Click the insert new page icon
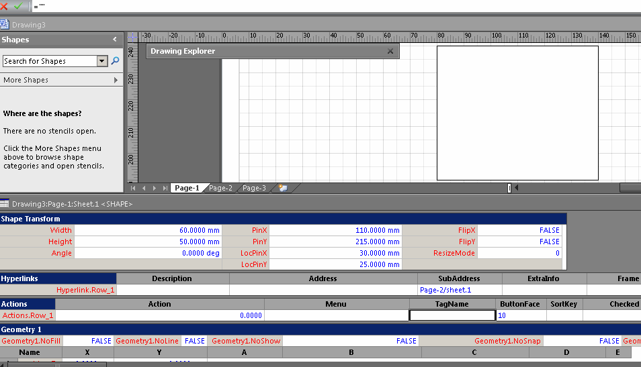The width and height of the screenshot is (641, 367). pyautogui.click(x=283, y=188)
